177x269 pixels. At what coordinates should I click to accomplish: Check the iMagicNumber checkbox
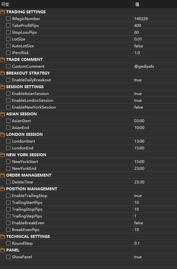pos(8,19)
